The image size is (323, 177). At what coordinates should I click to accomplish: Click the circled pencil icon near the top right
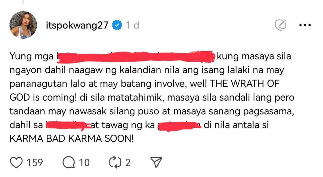click(x=281, y=25)
